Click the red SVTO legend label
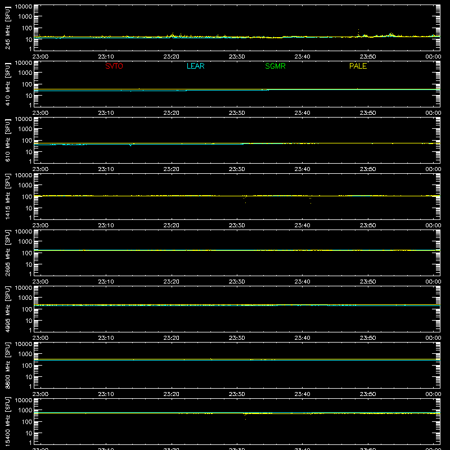The image size is (450, 450). [114, 66]
